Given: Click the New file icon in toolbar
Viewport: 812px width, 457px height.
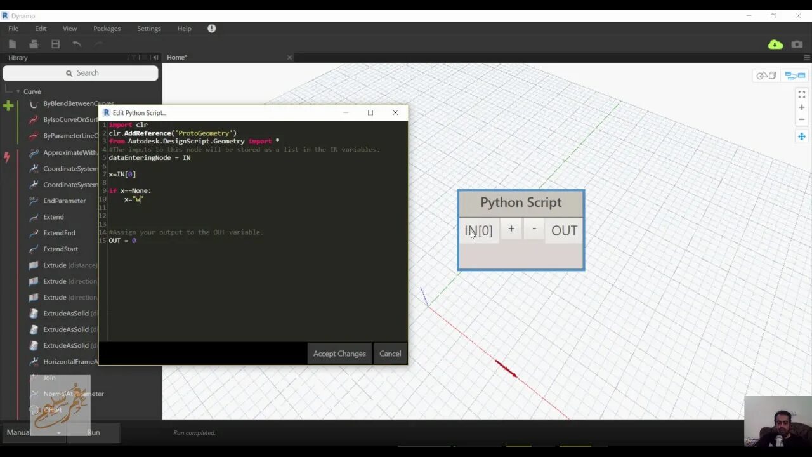Looking at the screenshot, I should (x=12, y=44).
